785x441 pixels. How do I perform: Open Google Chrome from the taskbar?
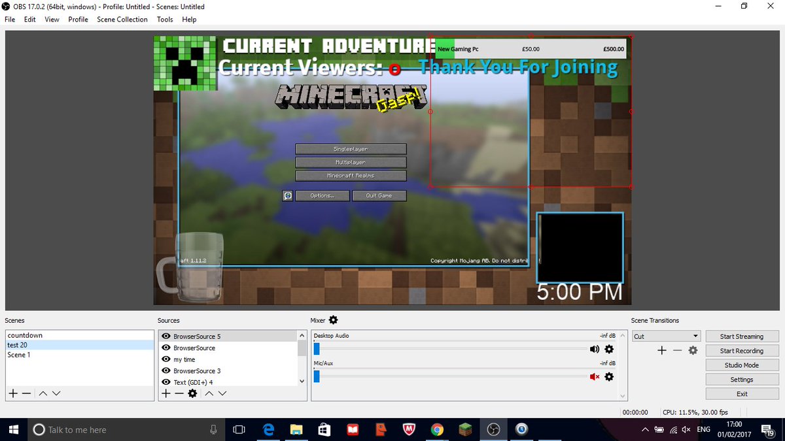point(438,429)
